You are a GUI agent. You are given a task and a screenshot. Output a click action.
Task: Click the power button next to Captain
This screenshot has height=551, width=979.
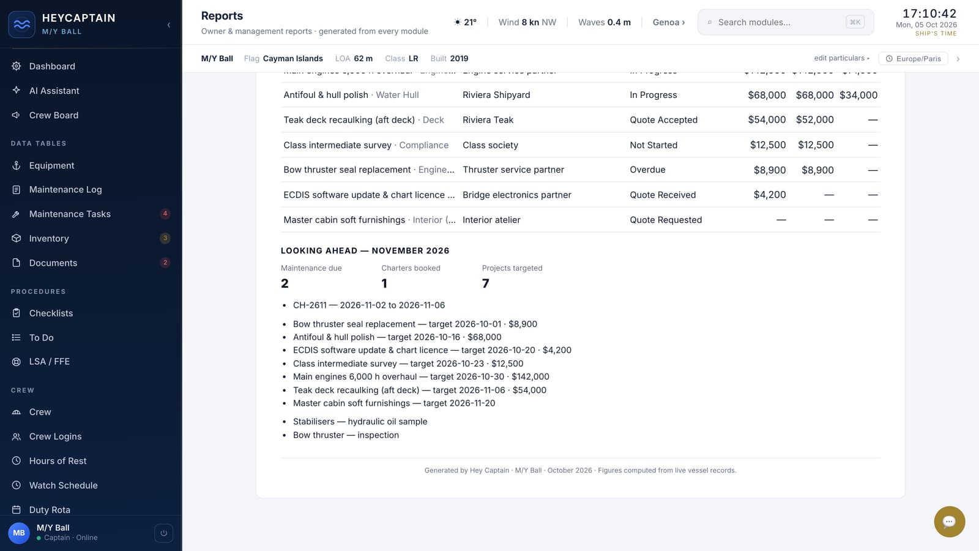pyautogui.click(x=163, y=533)
